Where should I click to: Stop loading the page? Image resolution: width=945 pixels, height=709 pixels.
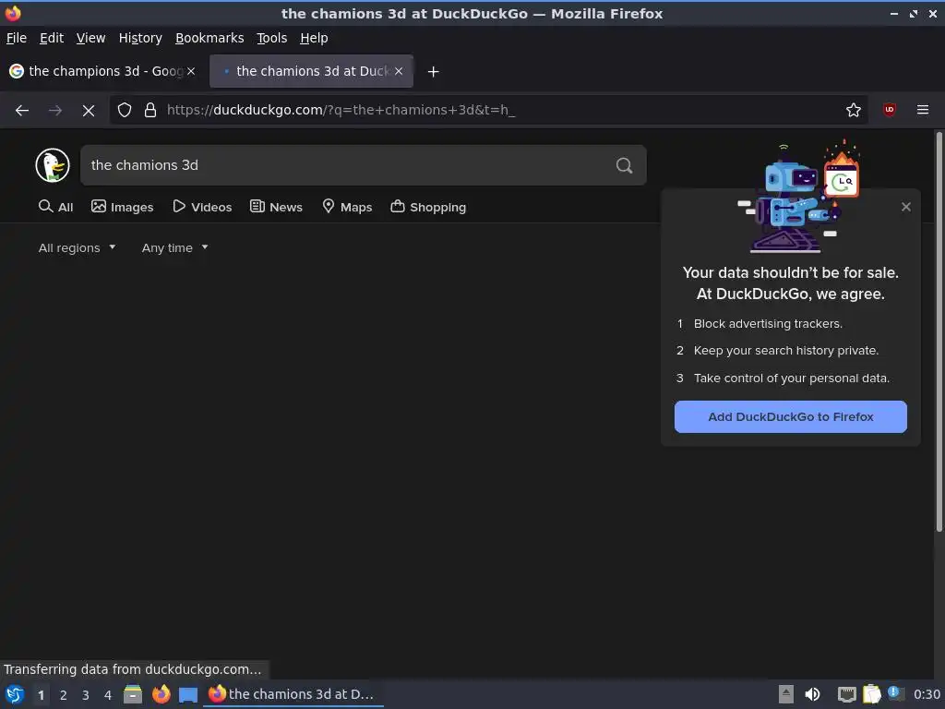pos(88,111)
